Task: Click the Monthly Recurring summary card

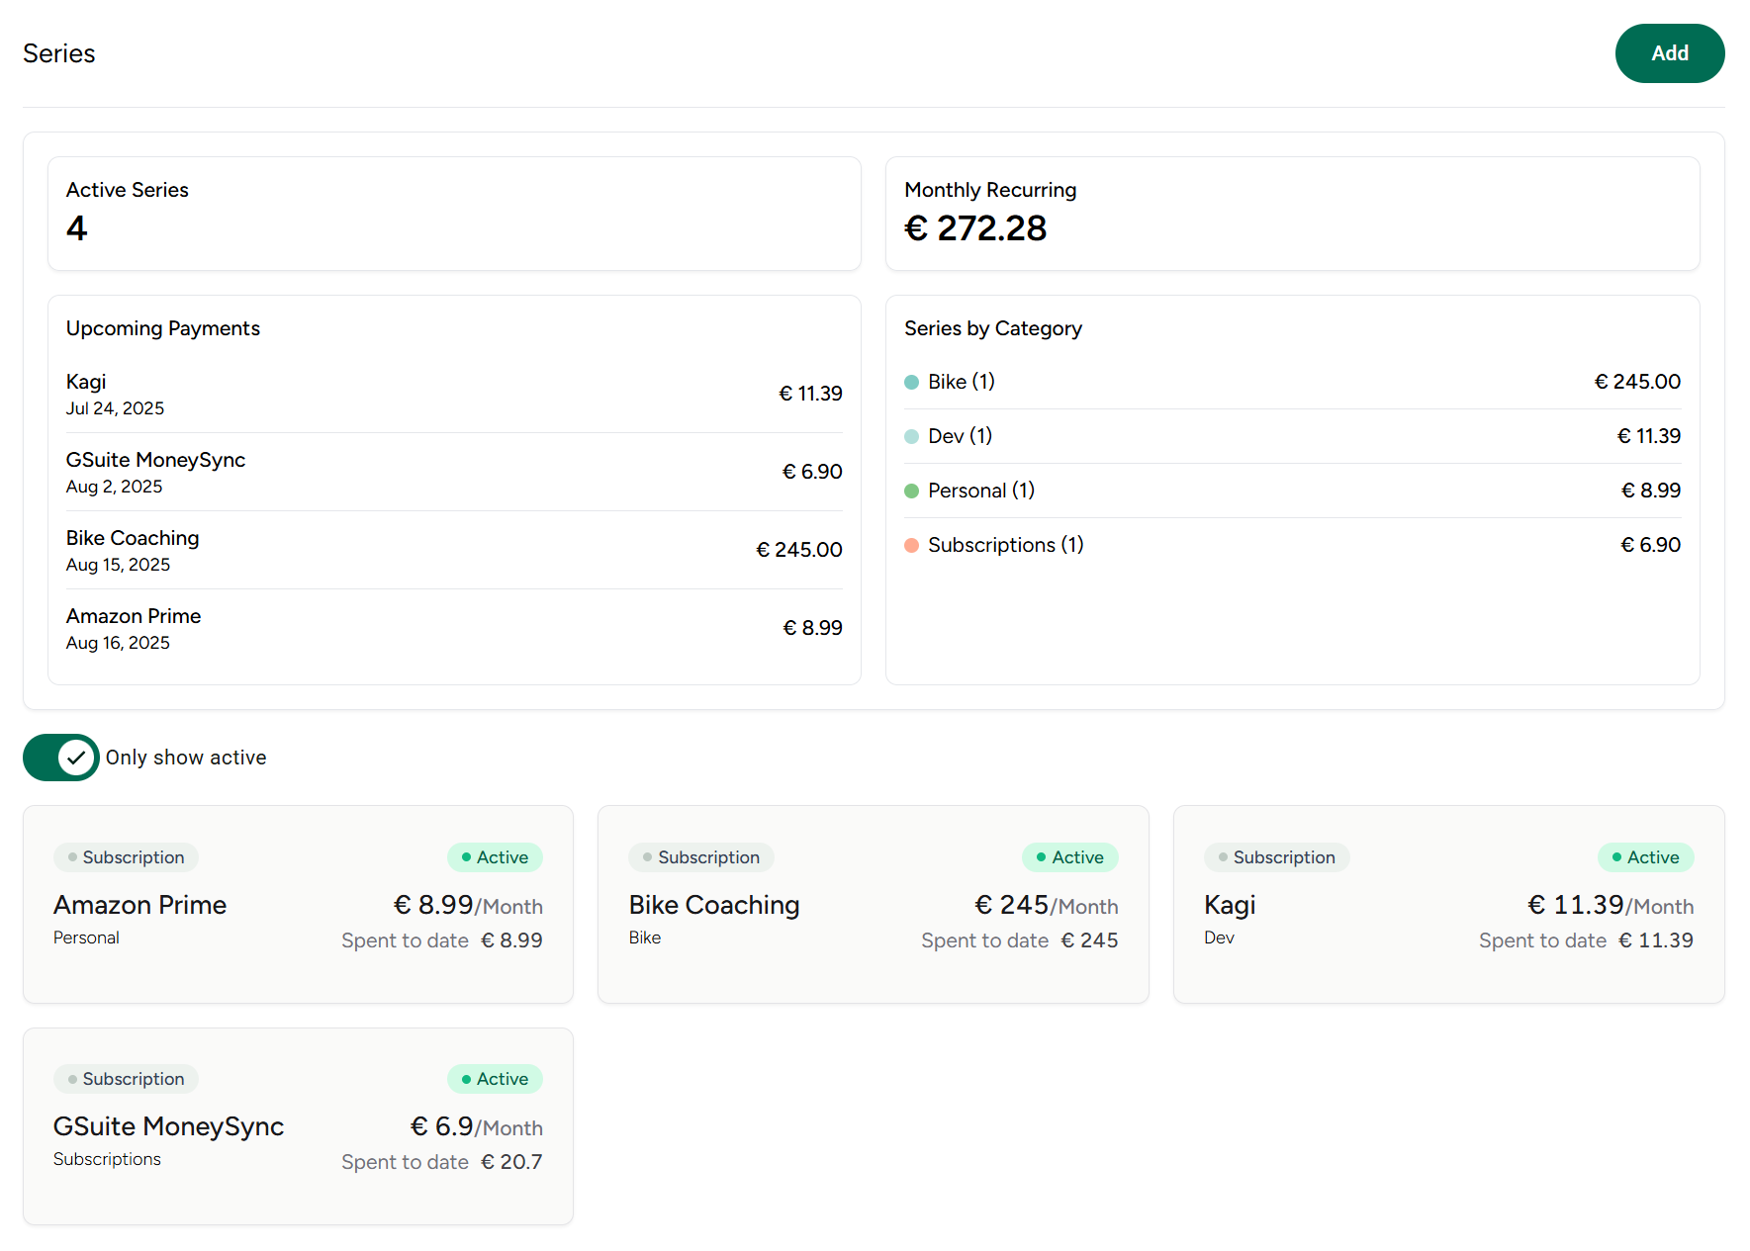Action: point(1292,214)
